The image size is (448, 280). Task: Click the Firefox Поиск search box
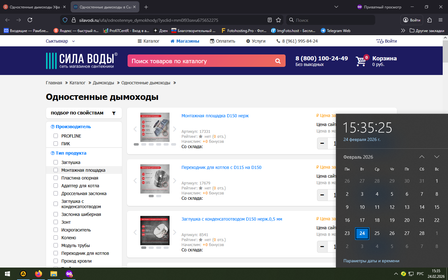point(330,20)
